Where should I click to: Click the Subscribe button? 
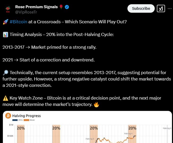click(141, 8)
